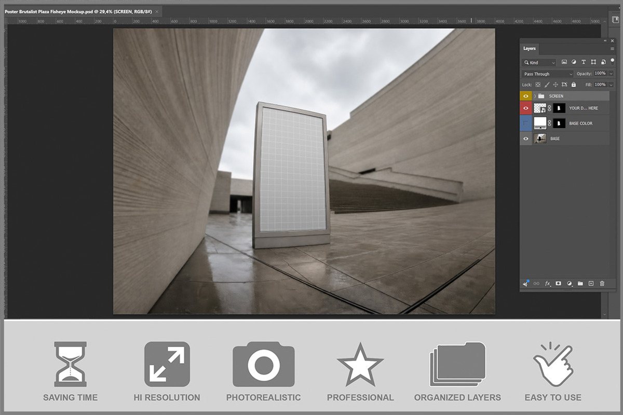Click the EASY TO USE hand icon
The width and height of the screenshot is (623, 415).
coord(552,364)
